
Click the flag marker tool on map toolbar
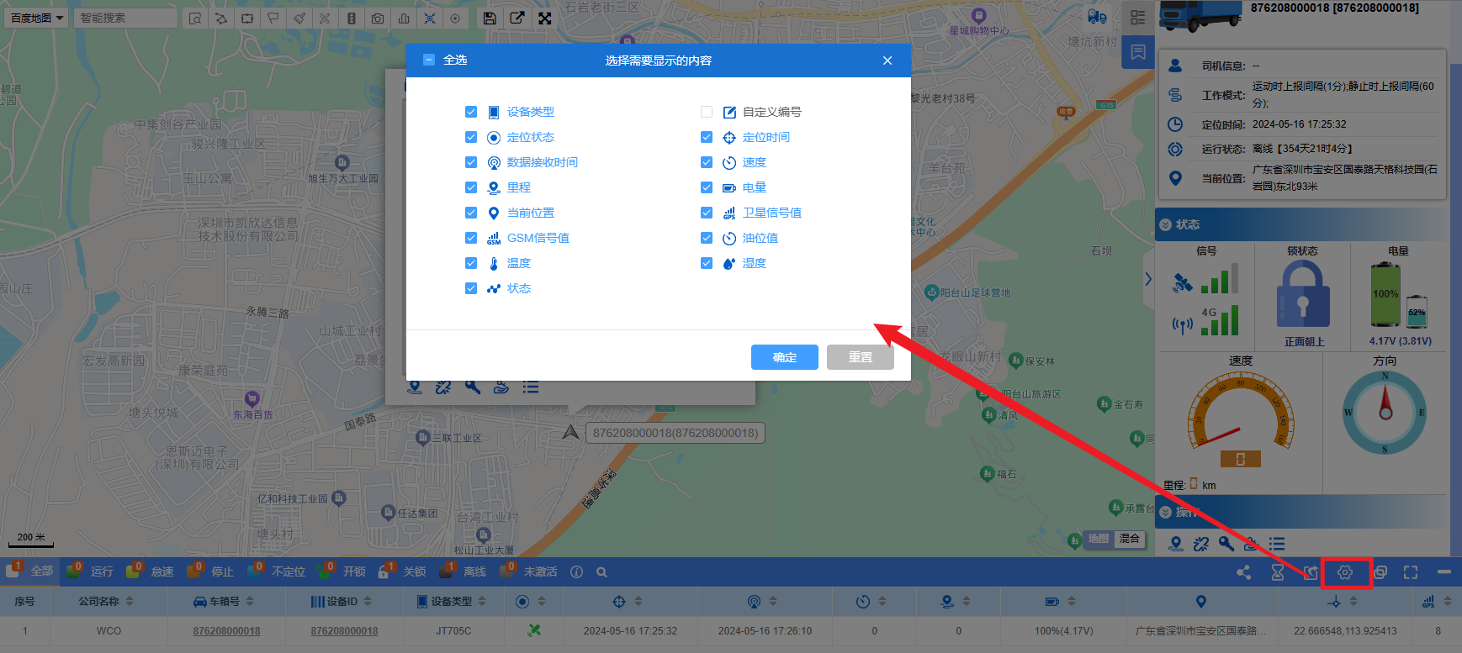tap(273, 18)
